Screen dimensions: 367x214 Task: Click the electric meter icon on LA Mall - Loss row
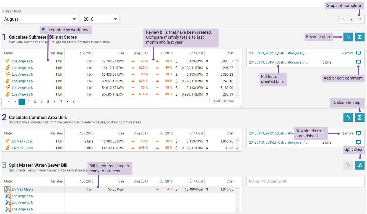(8, 141)
